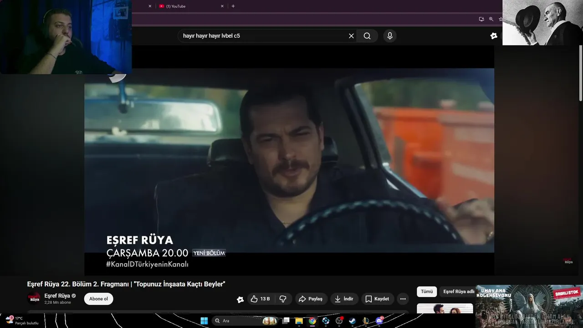
Task: Open Discord from the taskbar
Action: pos(379,321)
